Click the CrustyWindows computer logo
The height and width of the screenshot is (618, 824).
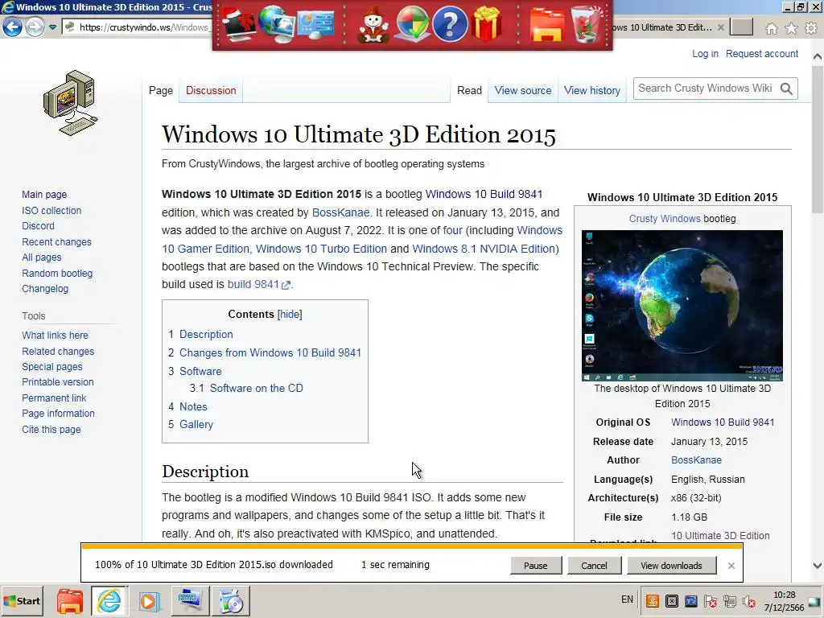(71, 103)
